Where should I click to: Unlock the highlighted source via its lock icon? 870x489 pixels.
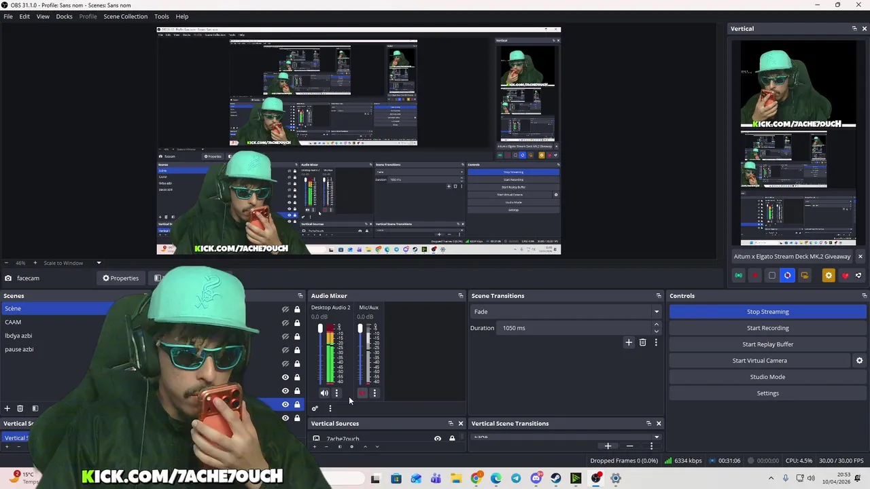pos(297,404)
